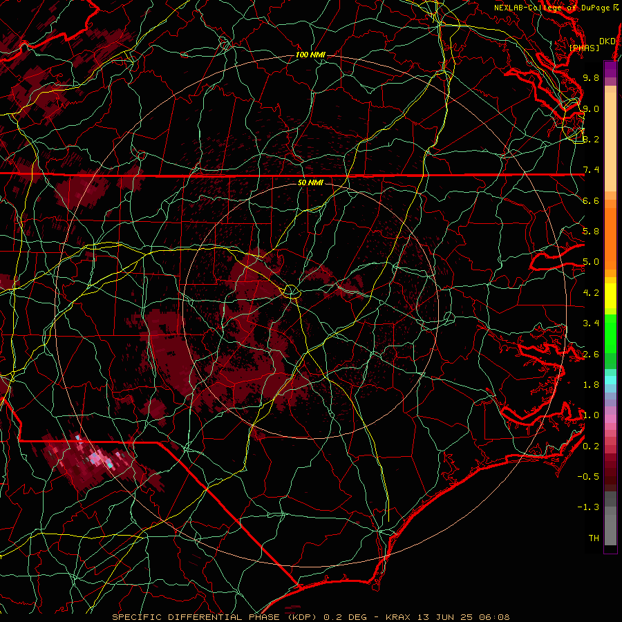This screenshot has width=622, height=622.
Task: Pick the pink swatch near the 1.0 value
Action: (x=610, y=419)
